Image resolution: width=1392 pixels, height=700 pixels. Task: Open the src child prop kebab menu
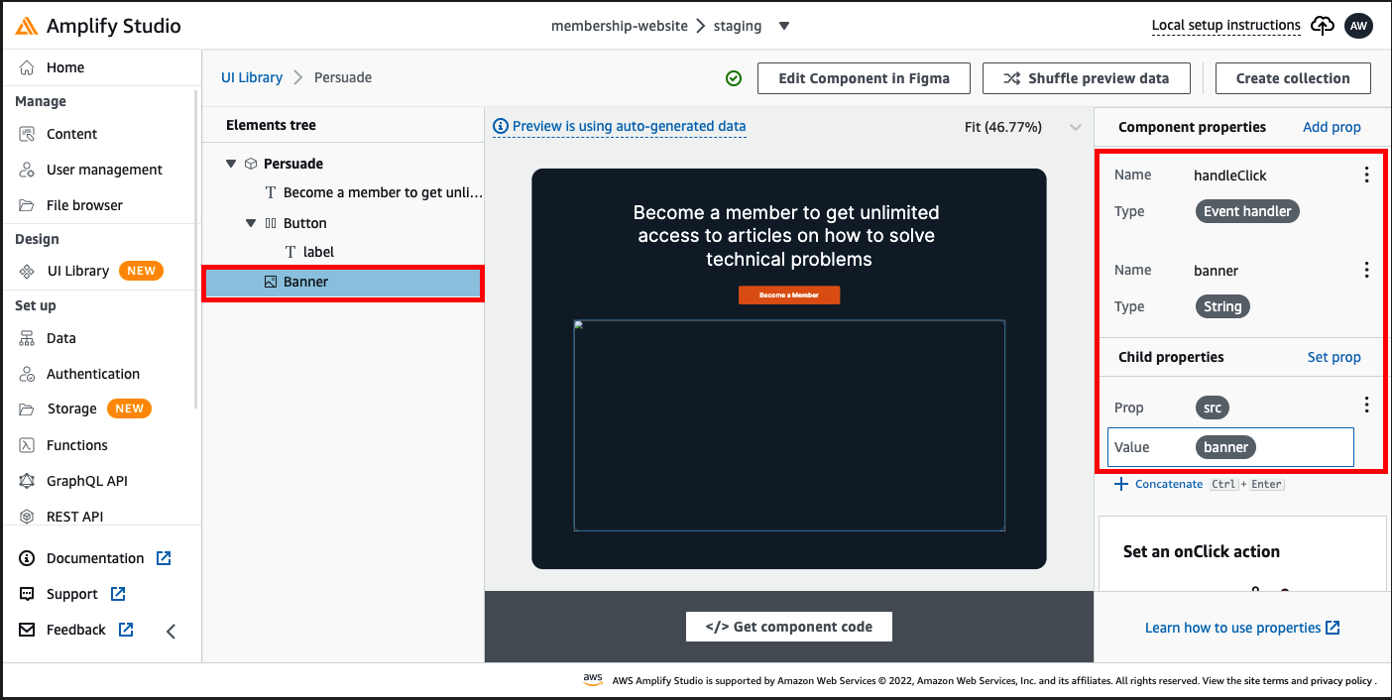1366,405
